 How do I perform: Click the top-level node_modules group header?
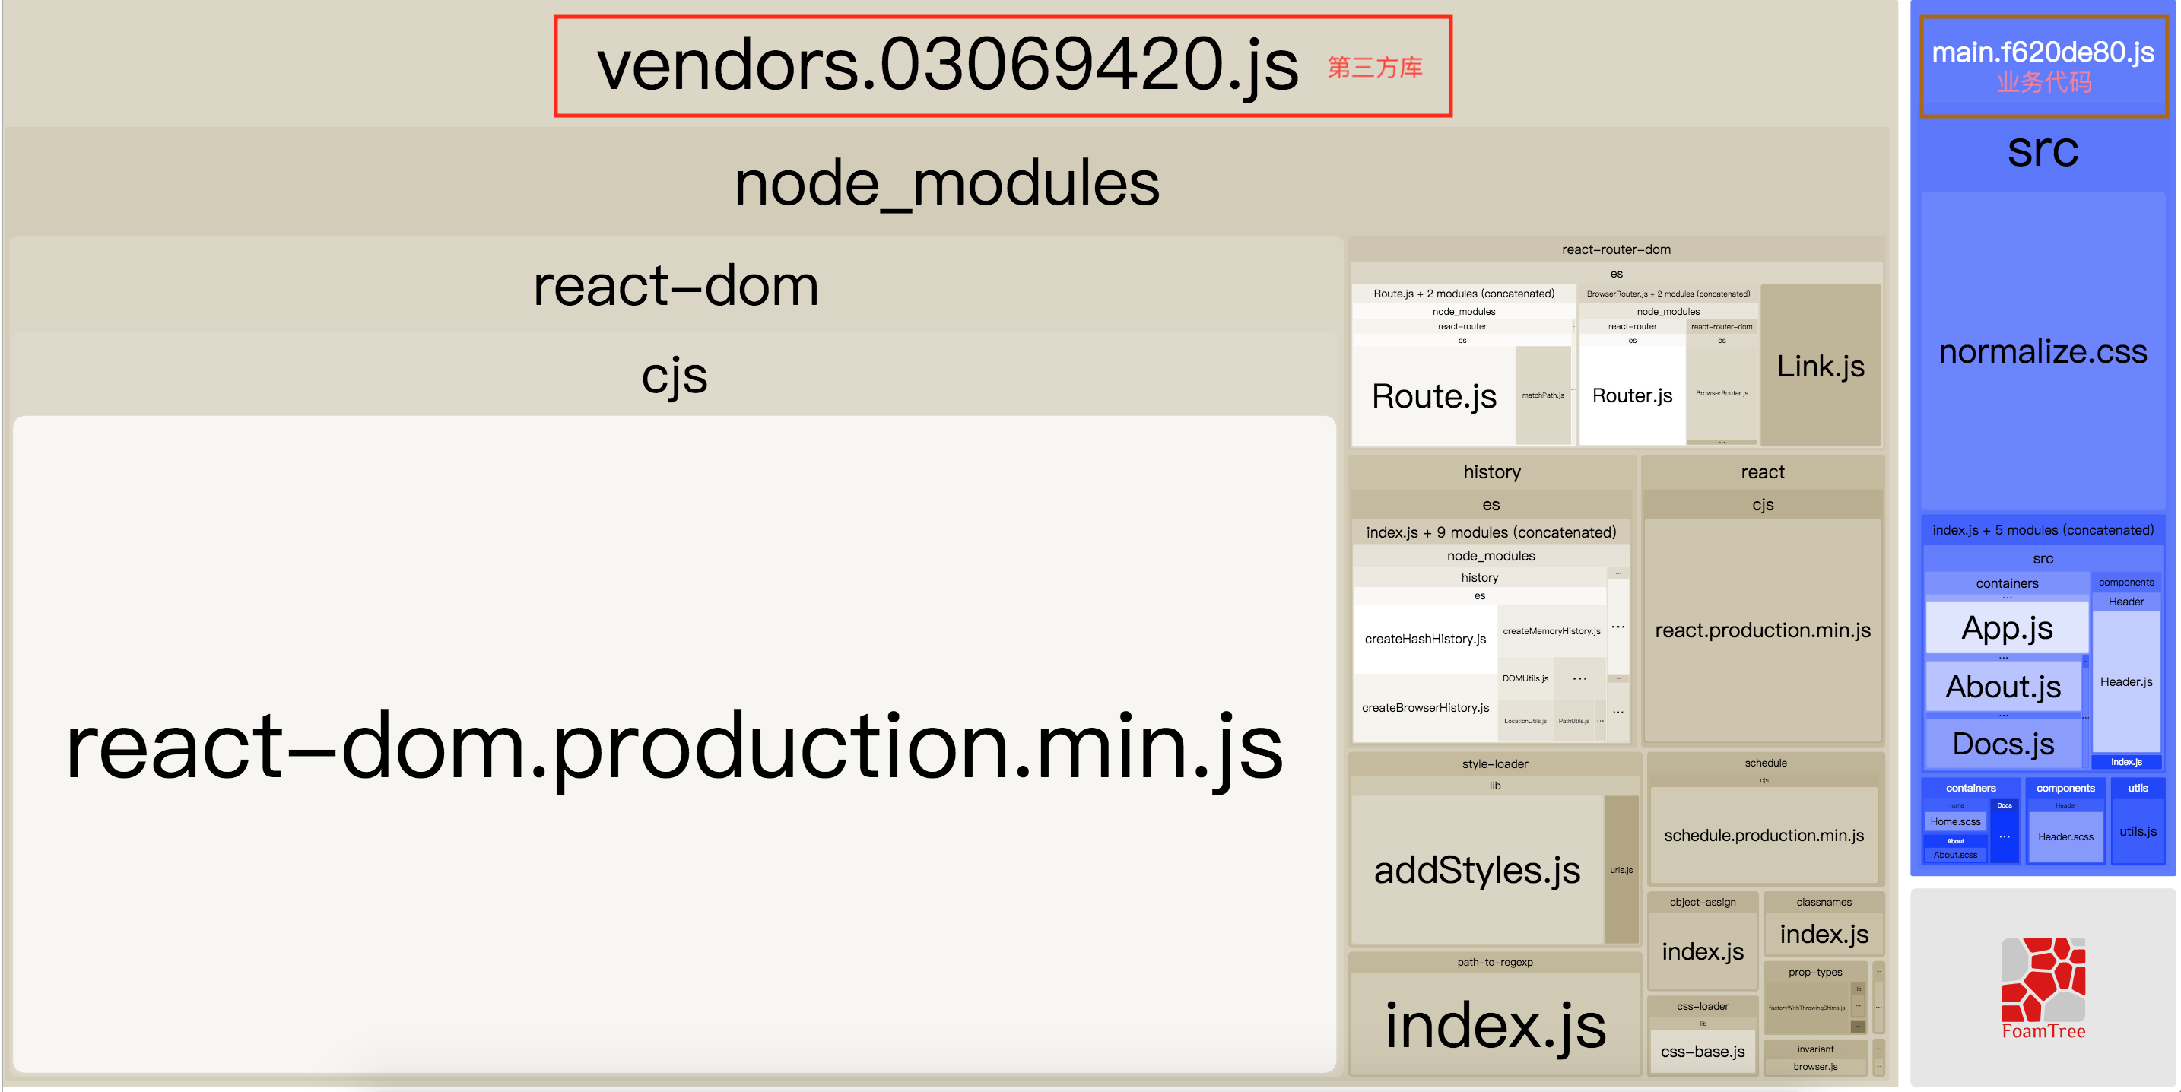click(947, 183)
